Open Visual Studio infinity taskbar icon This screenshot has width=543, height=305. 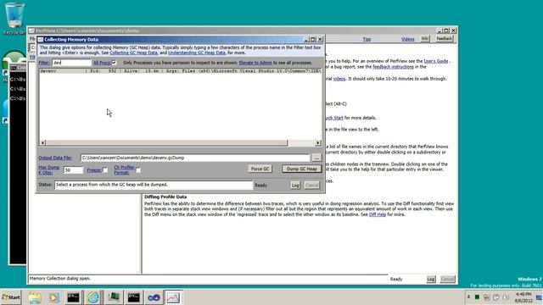pyautogui.click(x=154, y=297)
